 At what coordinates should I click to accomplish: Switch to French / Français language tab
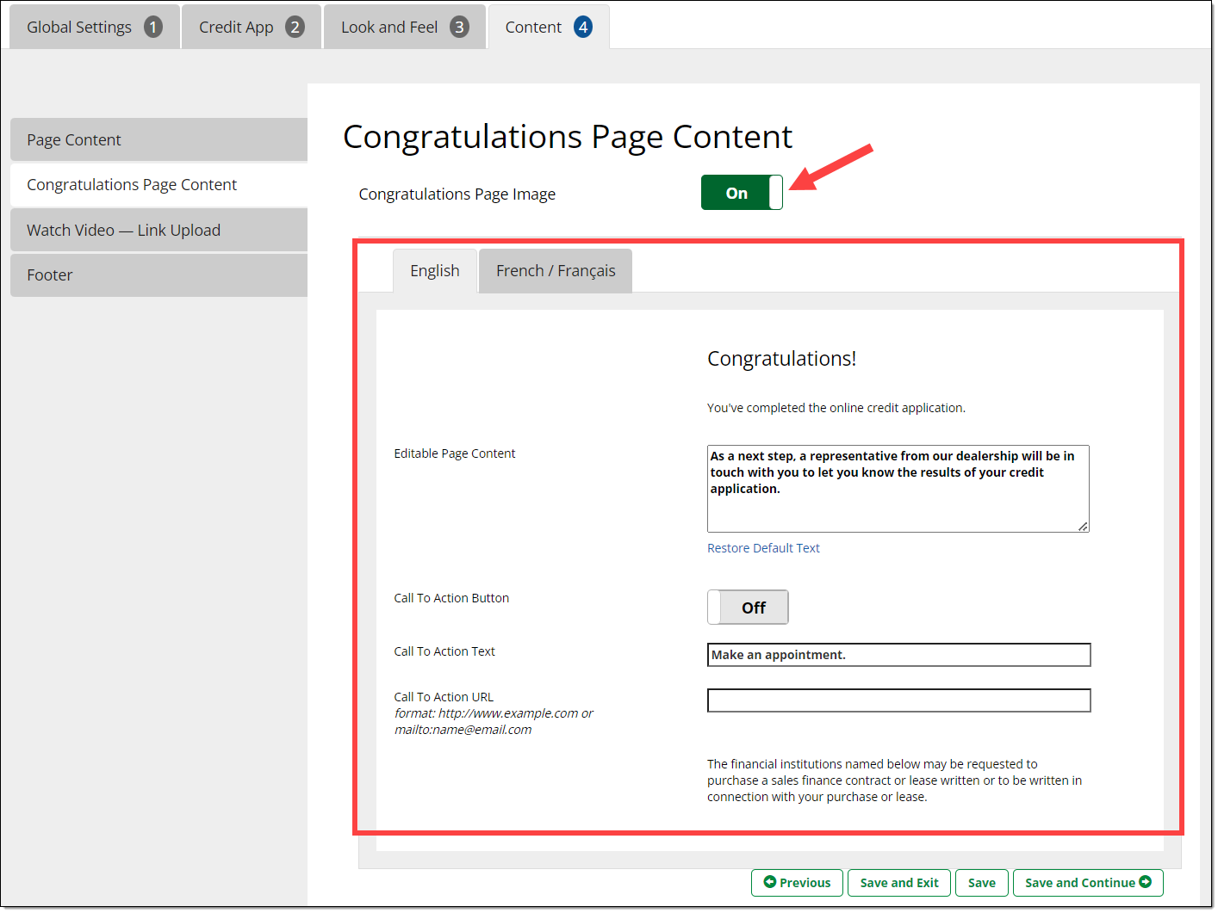(x=556, y=271)
